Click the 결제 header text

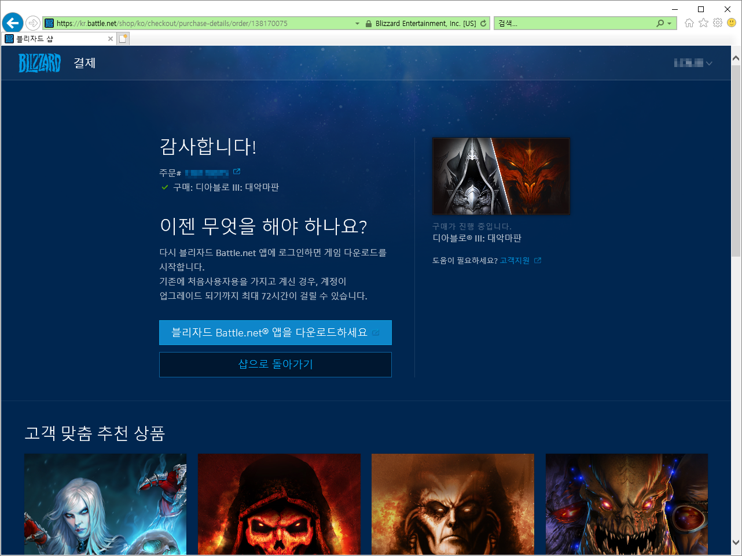(x=85, y=63)
